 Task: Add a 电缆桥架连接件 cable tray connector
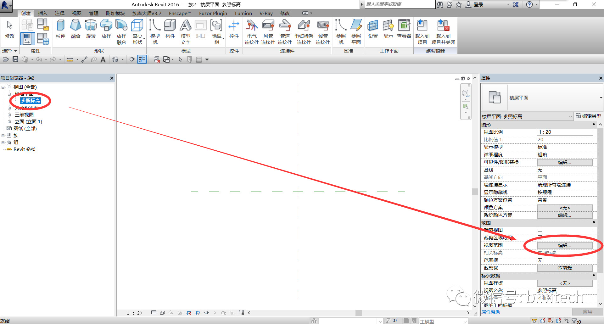[304, 32]
